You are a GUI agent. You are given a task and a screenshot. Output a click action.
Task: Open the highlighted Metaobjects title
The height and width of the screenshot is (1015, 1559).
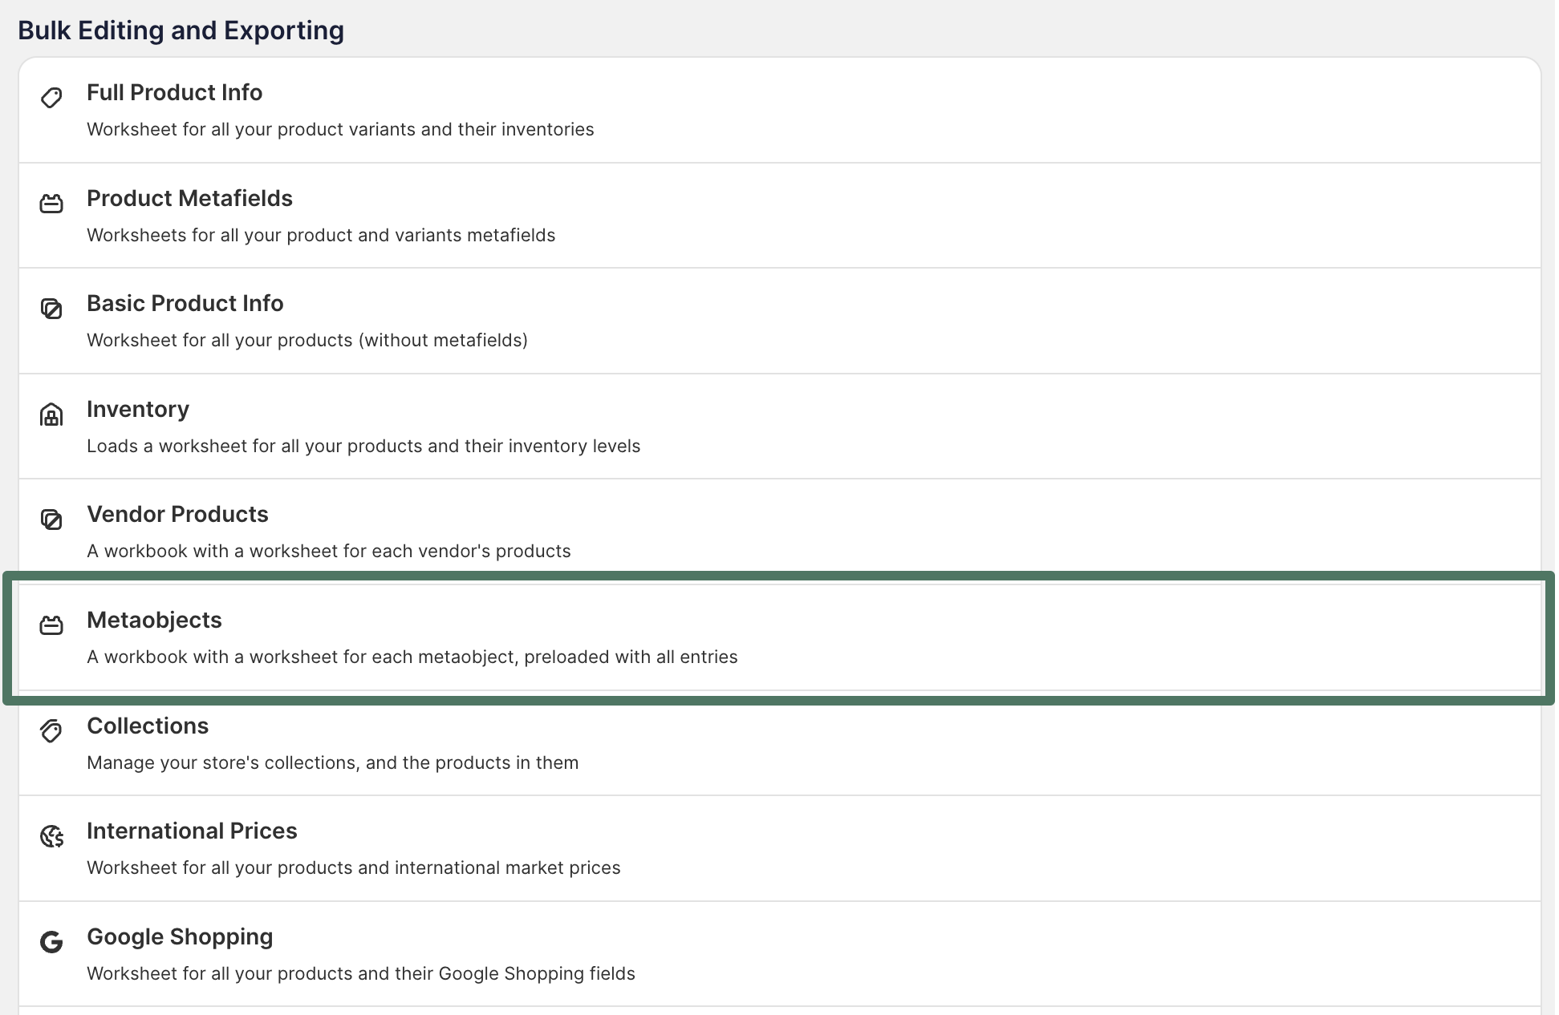[154, 621]
